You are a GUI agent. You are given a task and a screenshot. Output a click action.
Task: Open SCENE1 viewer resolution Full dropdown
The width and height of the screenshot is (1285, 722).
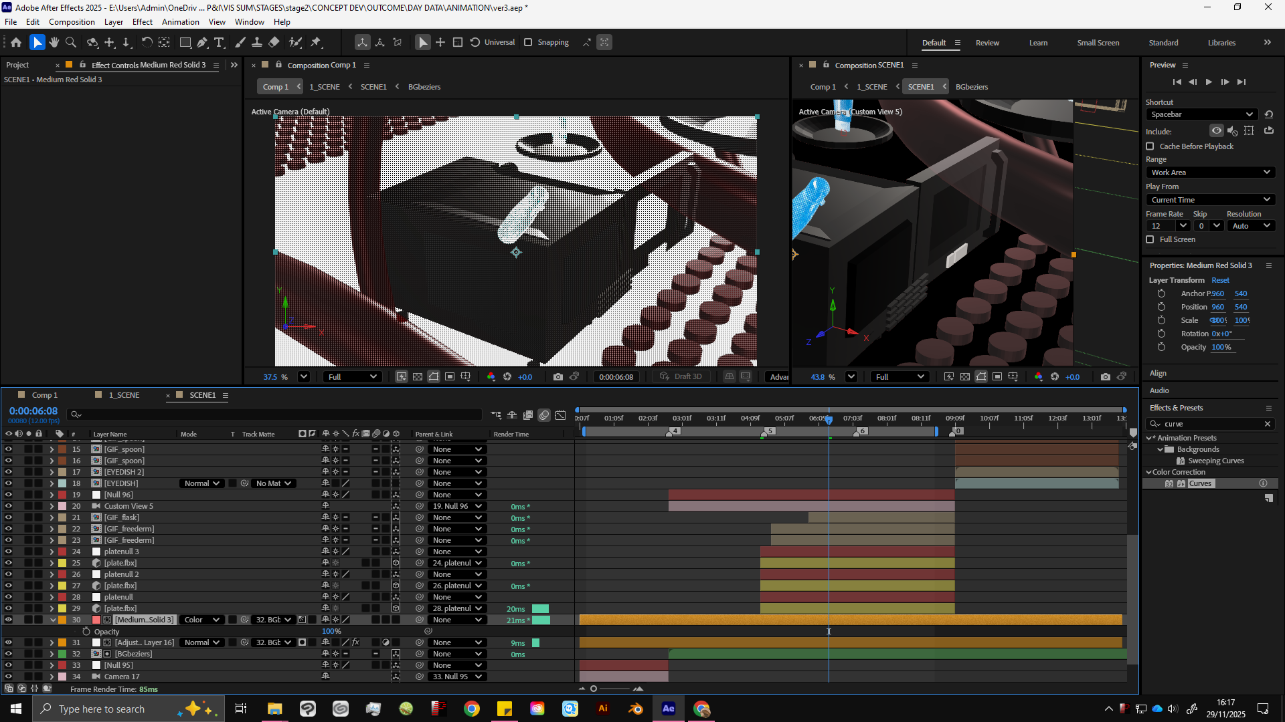click(x=901, y=377)
